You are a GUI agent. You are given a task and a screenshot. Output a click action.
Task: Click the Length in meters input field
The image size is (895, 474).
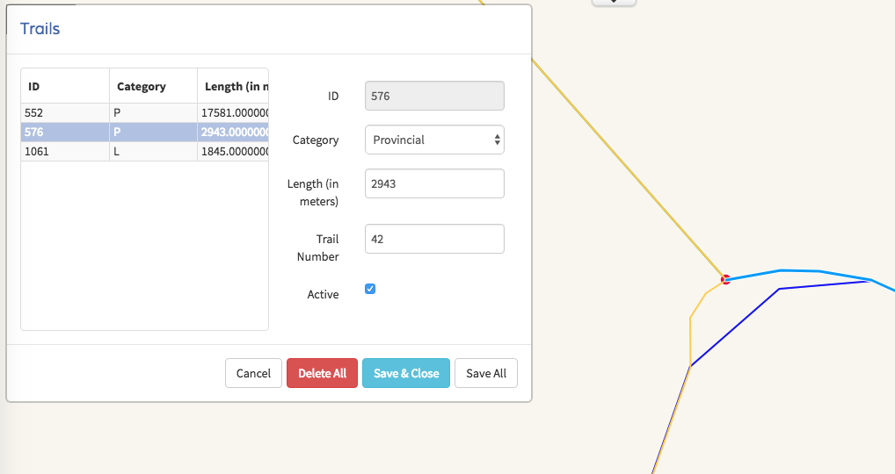pos(434,183)
